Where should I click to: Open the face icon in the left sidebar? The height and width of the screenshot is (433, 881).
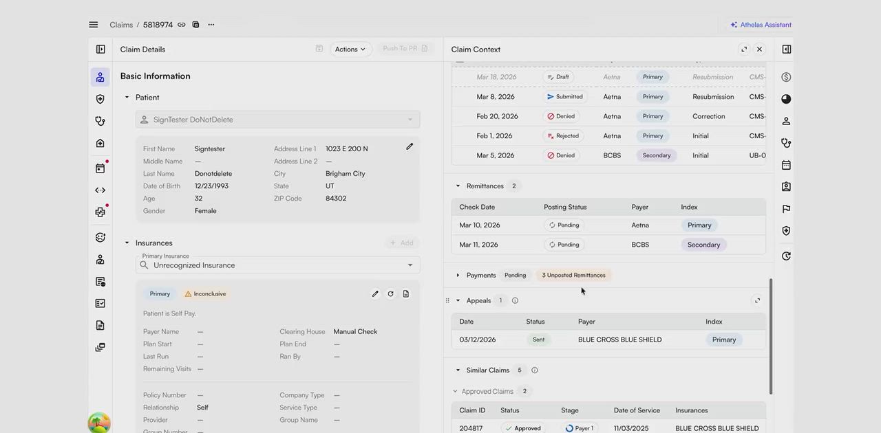[x=100, y=237]
